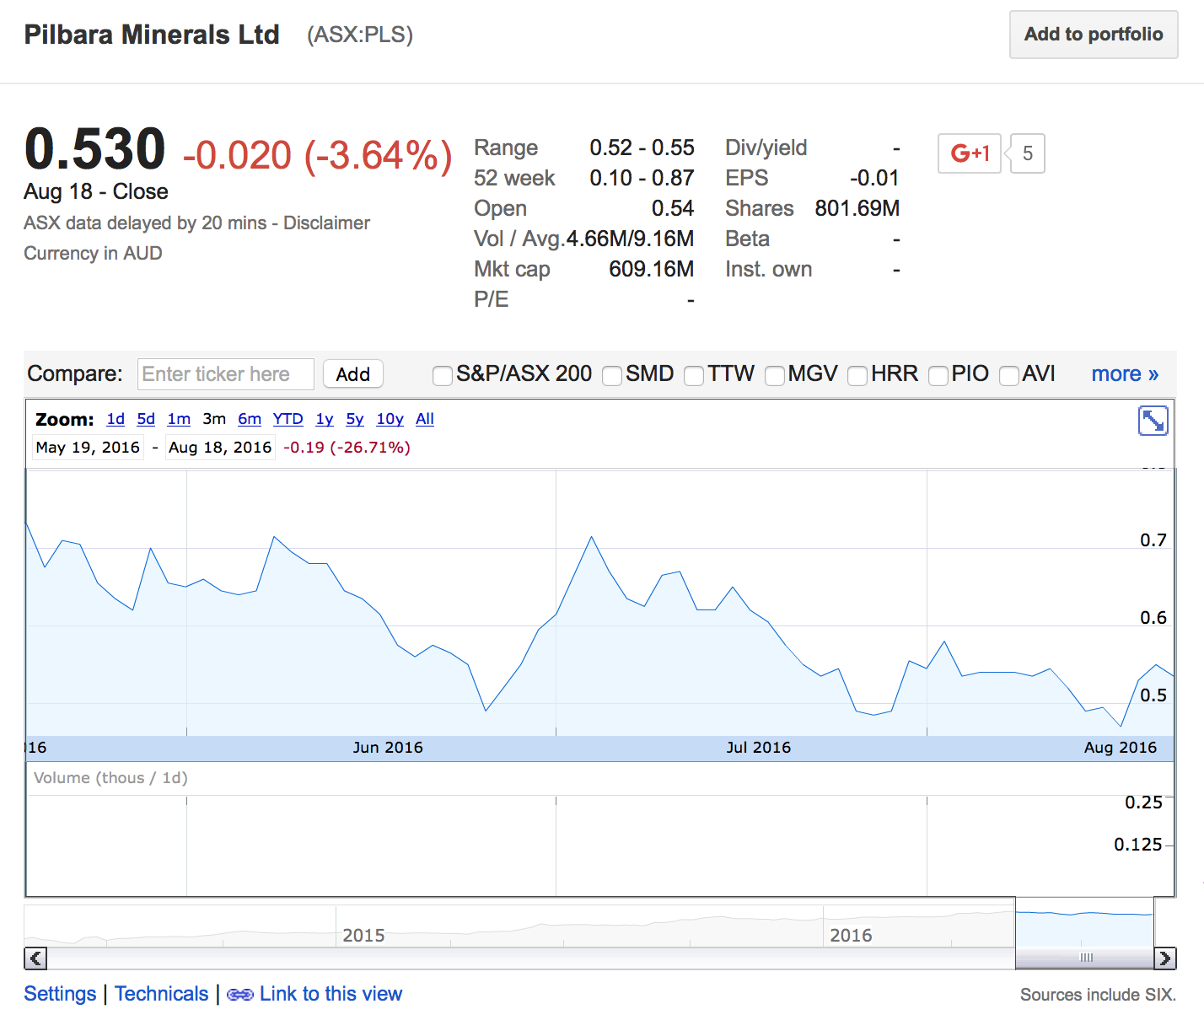
Task: Expand more comparison tickers
Action: (x=1125, y=373)
